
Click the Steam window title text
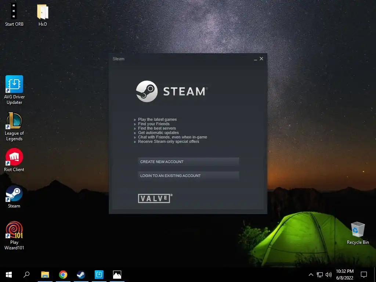click(x=119, y=59)
